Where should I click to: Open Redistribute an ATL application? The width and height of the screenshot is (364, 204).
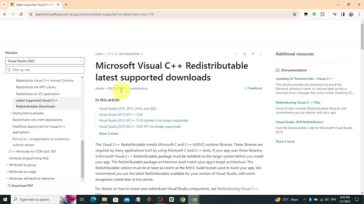pos(38,94)
